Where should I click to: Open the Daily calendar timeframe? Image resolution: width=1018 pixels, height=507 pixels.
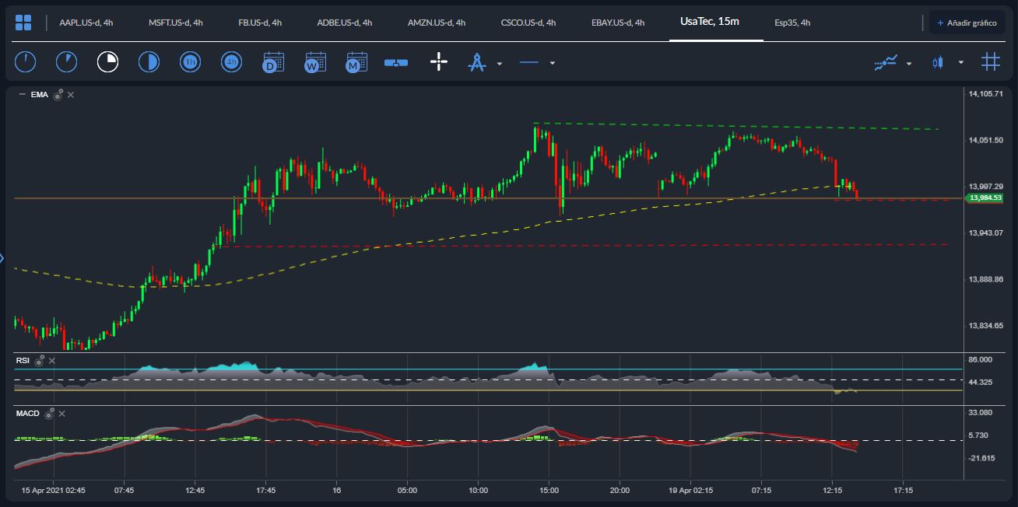pos(272,61)
